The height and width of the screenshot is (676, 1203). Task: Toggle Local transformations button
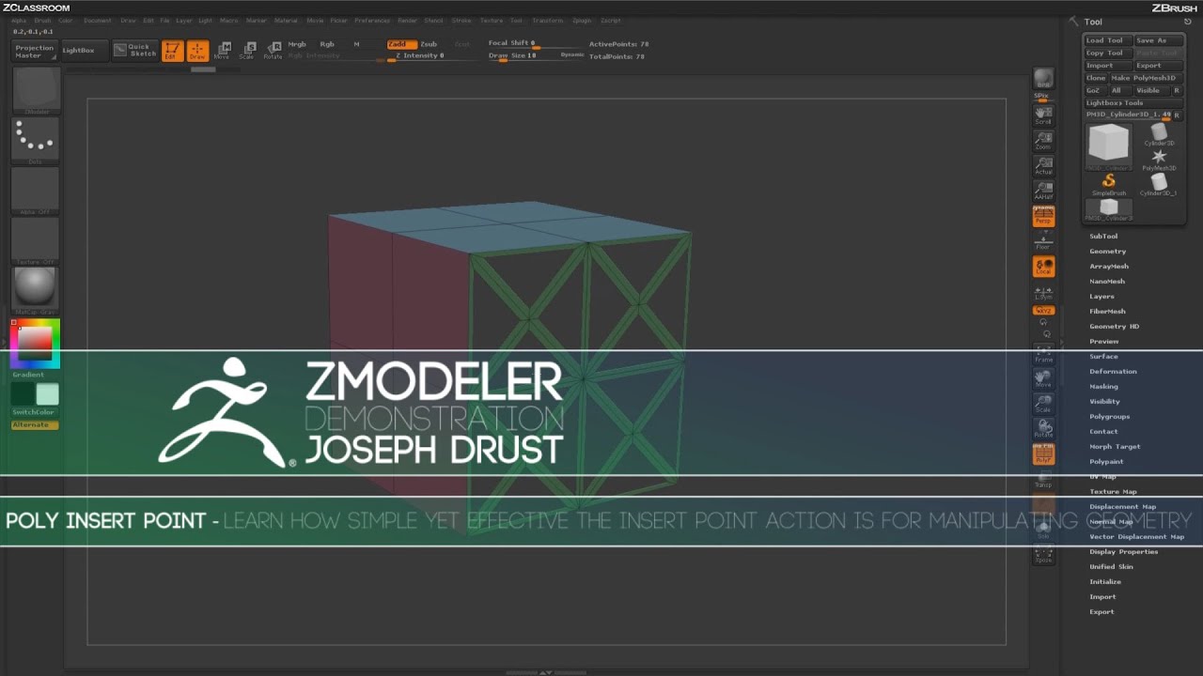tap(1043, 267)
